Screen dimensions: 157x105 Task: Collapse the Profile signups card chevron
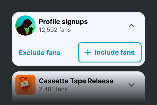[x=132, y=26]
